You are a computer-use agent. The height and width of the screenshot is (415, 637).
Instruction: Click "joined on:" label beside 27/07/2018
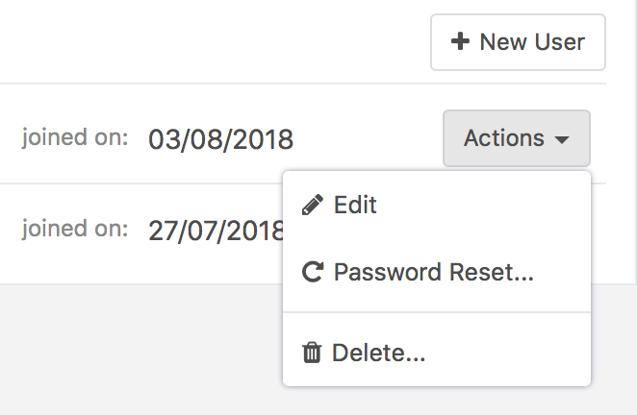click(x=75, y=229)
